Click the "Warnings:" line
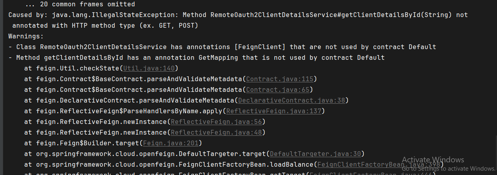 point(26,36)
